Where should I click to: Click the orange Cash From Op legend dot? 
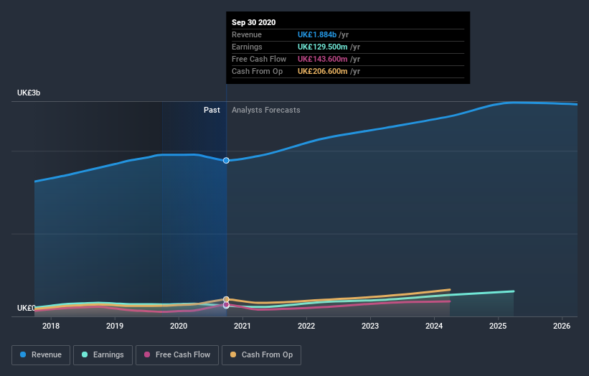[233, 354]
